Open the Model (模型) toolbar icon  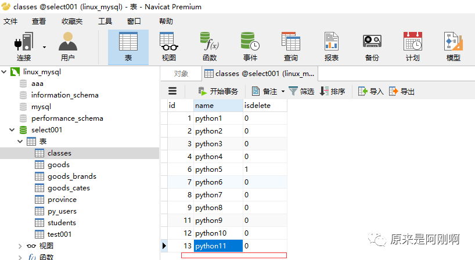453,47
